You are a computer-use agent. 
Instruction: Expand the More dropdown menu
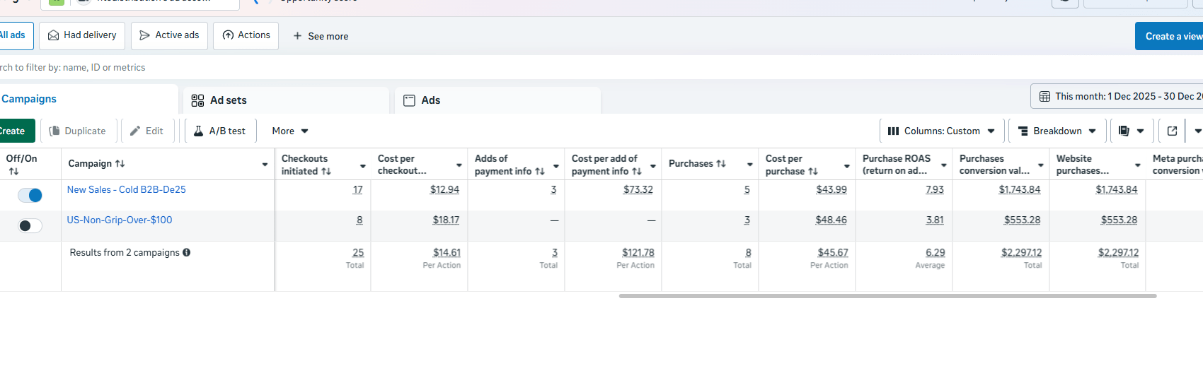290,131
